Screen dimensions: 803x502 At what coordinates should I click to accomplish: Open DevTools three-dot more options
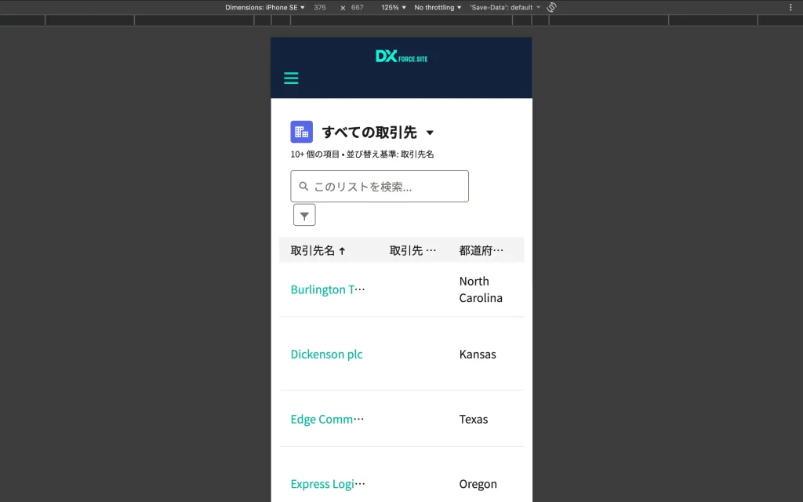tap(790, 7)
